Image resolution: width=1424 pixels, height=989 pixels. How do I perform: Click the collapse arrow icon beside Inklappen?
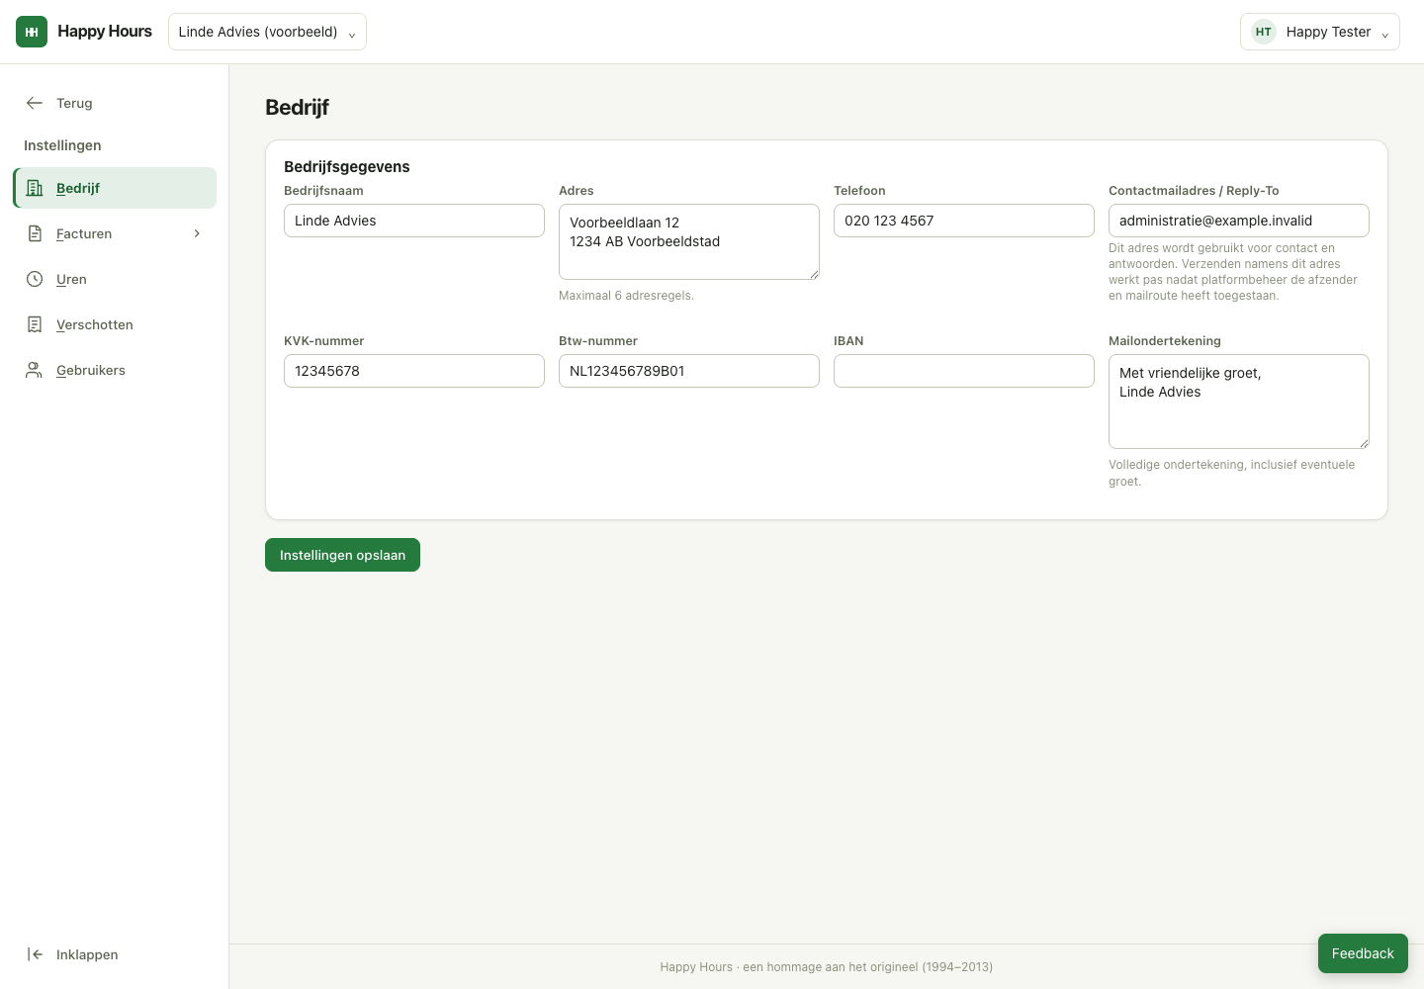[x=35, y=954]
